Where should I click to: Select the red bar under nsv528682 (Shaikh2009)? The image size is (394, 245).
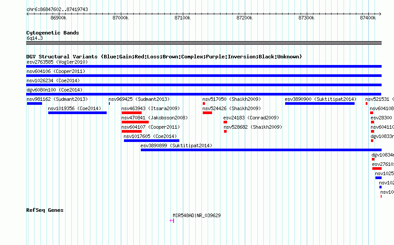[x=225, y=131]
